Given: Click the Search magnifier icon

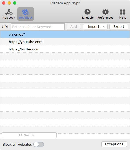Looking at the screenshot, I should 21,135.
